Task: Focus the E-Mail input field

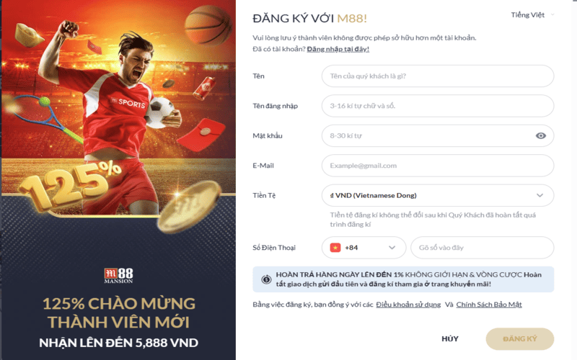Action: [x=438, y=166]
